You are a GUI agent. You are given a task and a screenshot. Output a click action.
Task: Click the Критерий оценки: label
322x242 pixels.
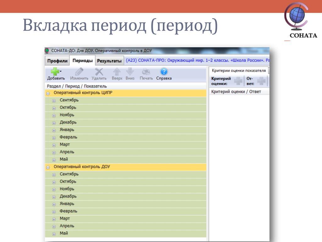tap(221, 81)
